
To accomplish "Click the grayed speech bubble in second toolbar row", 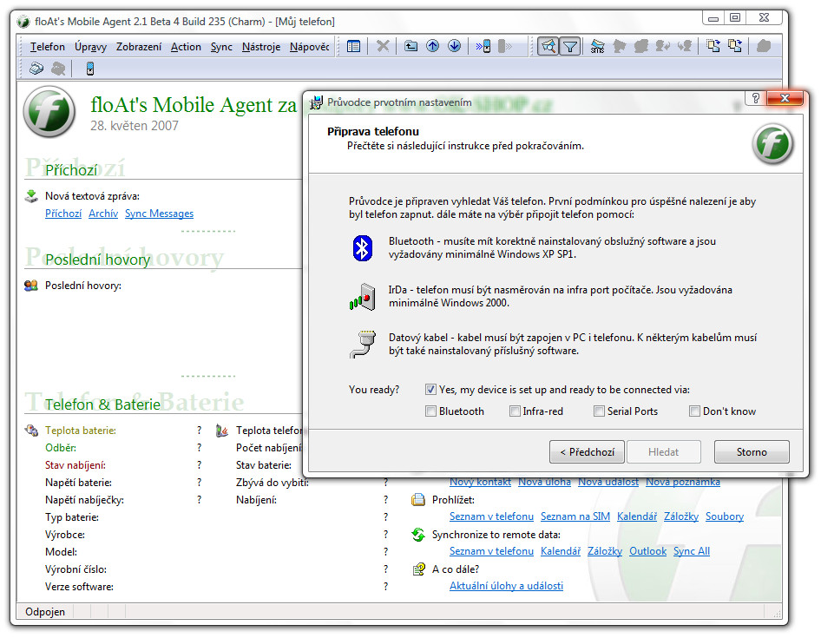I will click(58, 68).
